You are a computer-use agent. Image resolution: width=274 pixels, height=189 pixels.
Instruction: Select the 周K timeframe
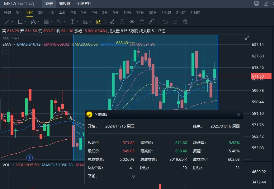coord(40,12)
